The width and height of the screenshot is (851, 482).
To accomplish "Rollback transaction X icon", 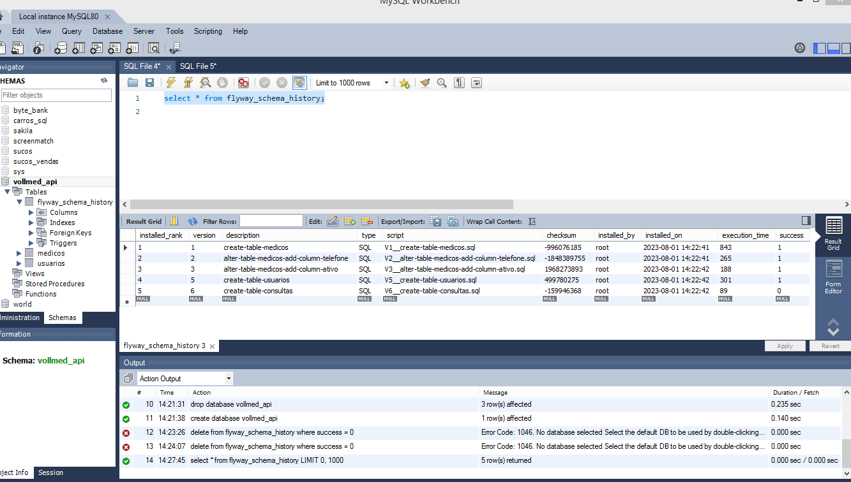I will pyautogui.click(x=282, y=83).
